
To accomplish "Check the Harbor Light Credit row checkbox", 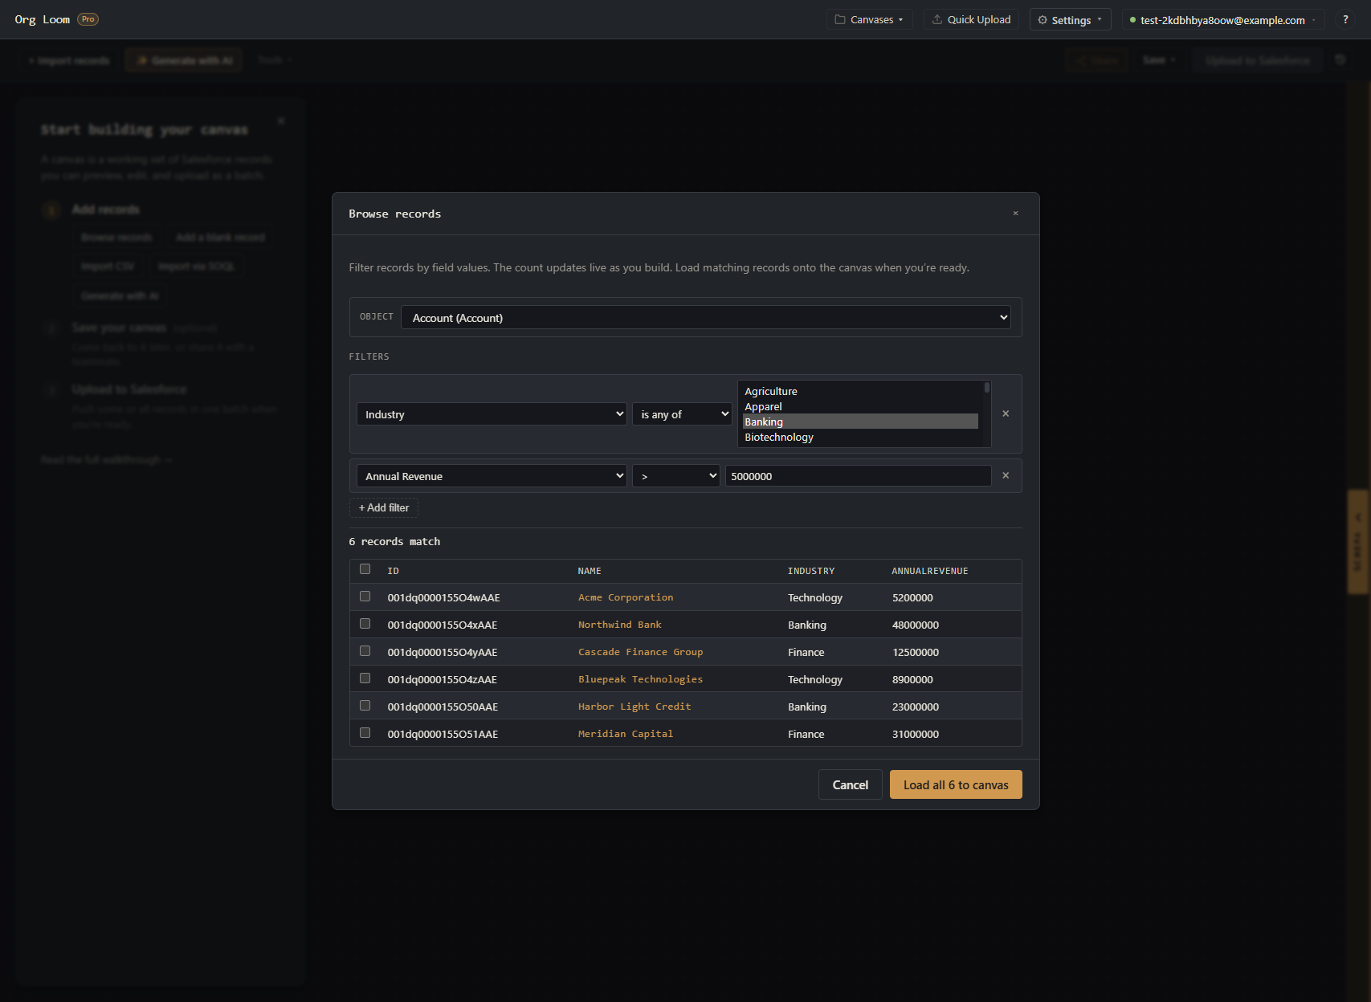I will tap(365, 706).
